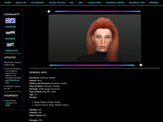Screen dimensions: 163x122
Task: Click the 'Allergies: N/A' line
Action: [x=36, y=120]
